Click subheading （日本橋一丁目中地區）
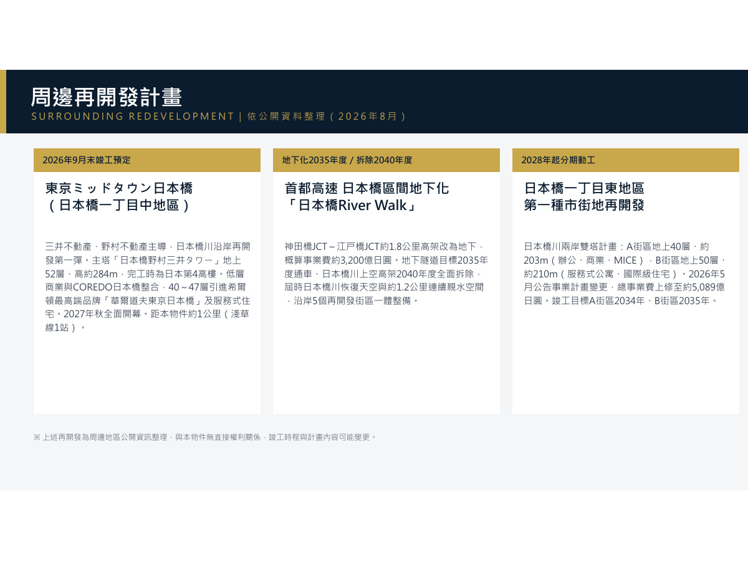The width and height of the screenshot is (748, 561). tap(119, 206)
